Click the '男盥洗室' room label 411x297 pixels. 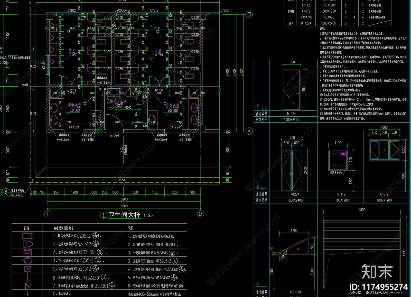[74, 105]
